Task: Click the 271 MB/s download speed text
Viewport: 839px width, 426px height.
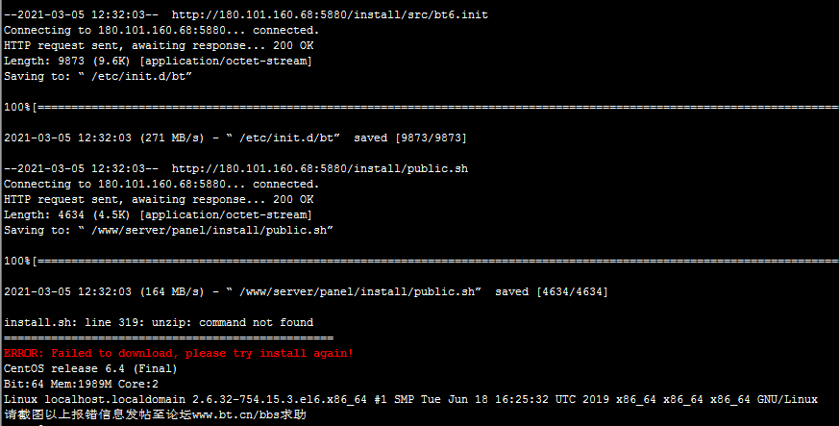Action: [172, 138]
